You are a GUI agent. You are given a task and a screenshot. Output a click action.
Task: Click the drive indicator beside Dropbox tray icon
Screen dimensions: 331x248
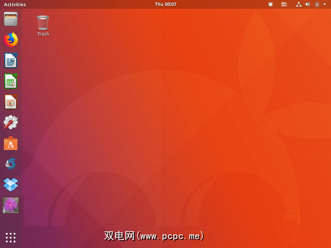pos(284,4)
